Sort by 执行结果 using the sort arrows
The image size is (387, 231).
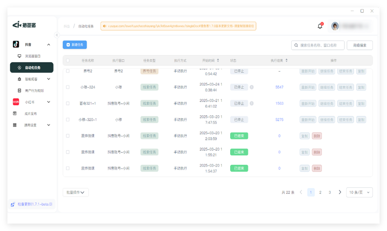coord(287,60)
